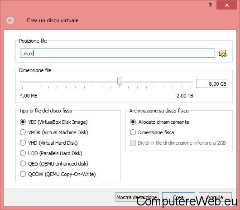The width and height of the screenshot is (240, 210).
Task: Click the help question mark icon
Action: (x=210, y=5)
